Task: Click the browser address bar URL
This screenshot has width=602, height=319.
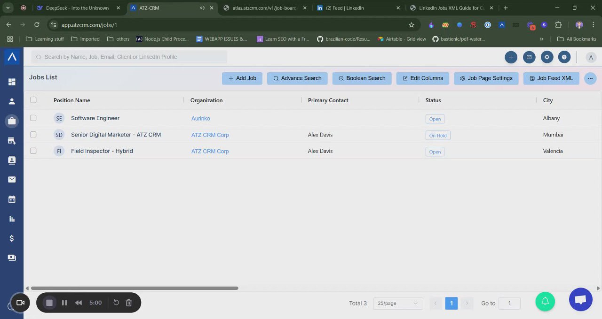Action: click(89, 25)
